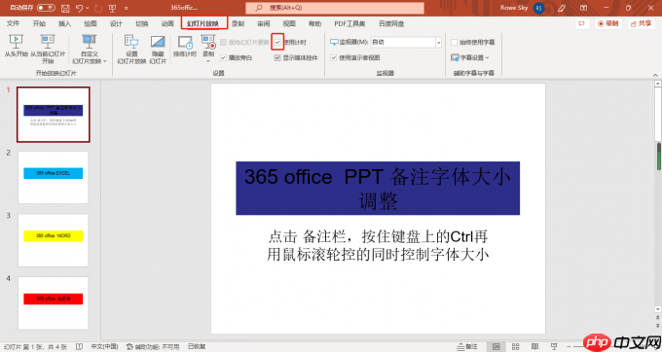Open the undo history dropdown arrow
Image resolution: width=662 pixels, height=352 pixels.
88,8
